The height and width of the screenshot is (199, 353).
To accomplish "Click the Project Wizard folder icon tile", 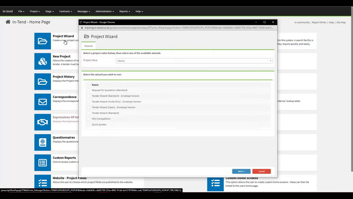I will pos(43,41).
